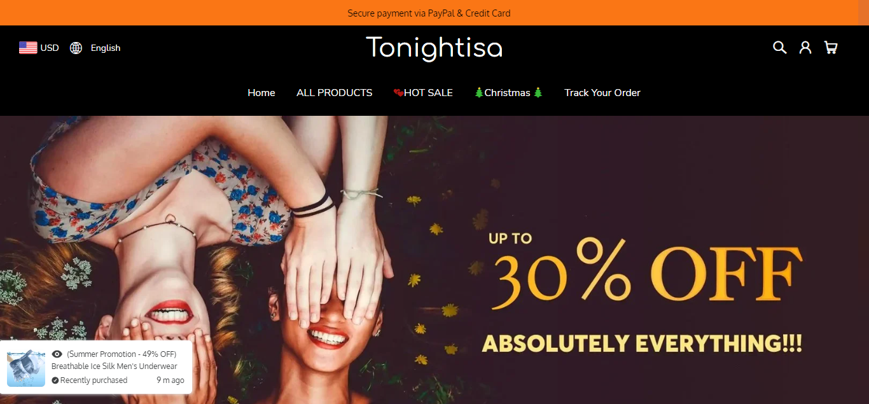Open the shopping cart icon
This screenshot has width=869, height=404.
(831, 48)
